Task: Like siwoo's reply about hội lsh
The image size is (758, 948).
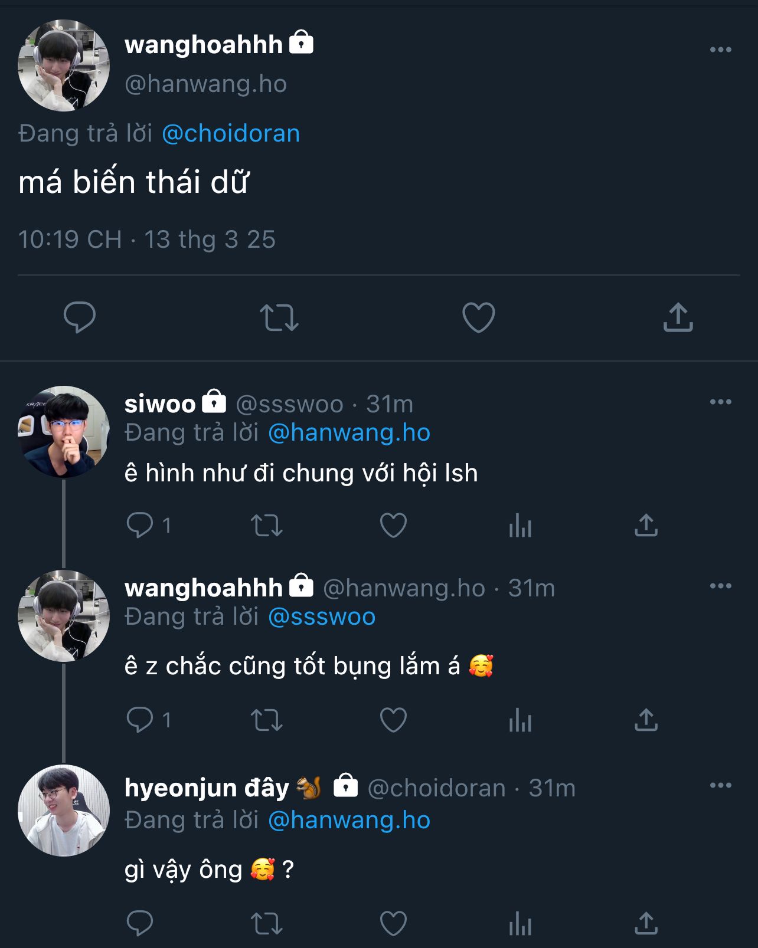Action: pyautogui.click(x=393, y=525)
